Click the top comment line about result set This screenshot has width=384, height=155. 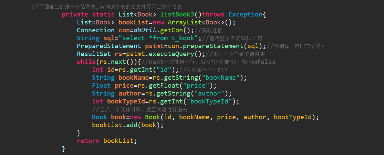(x=107, y=6)
